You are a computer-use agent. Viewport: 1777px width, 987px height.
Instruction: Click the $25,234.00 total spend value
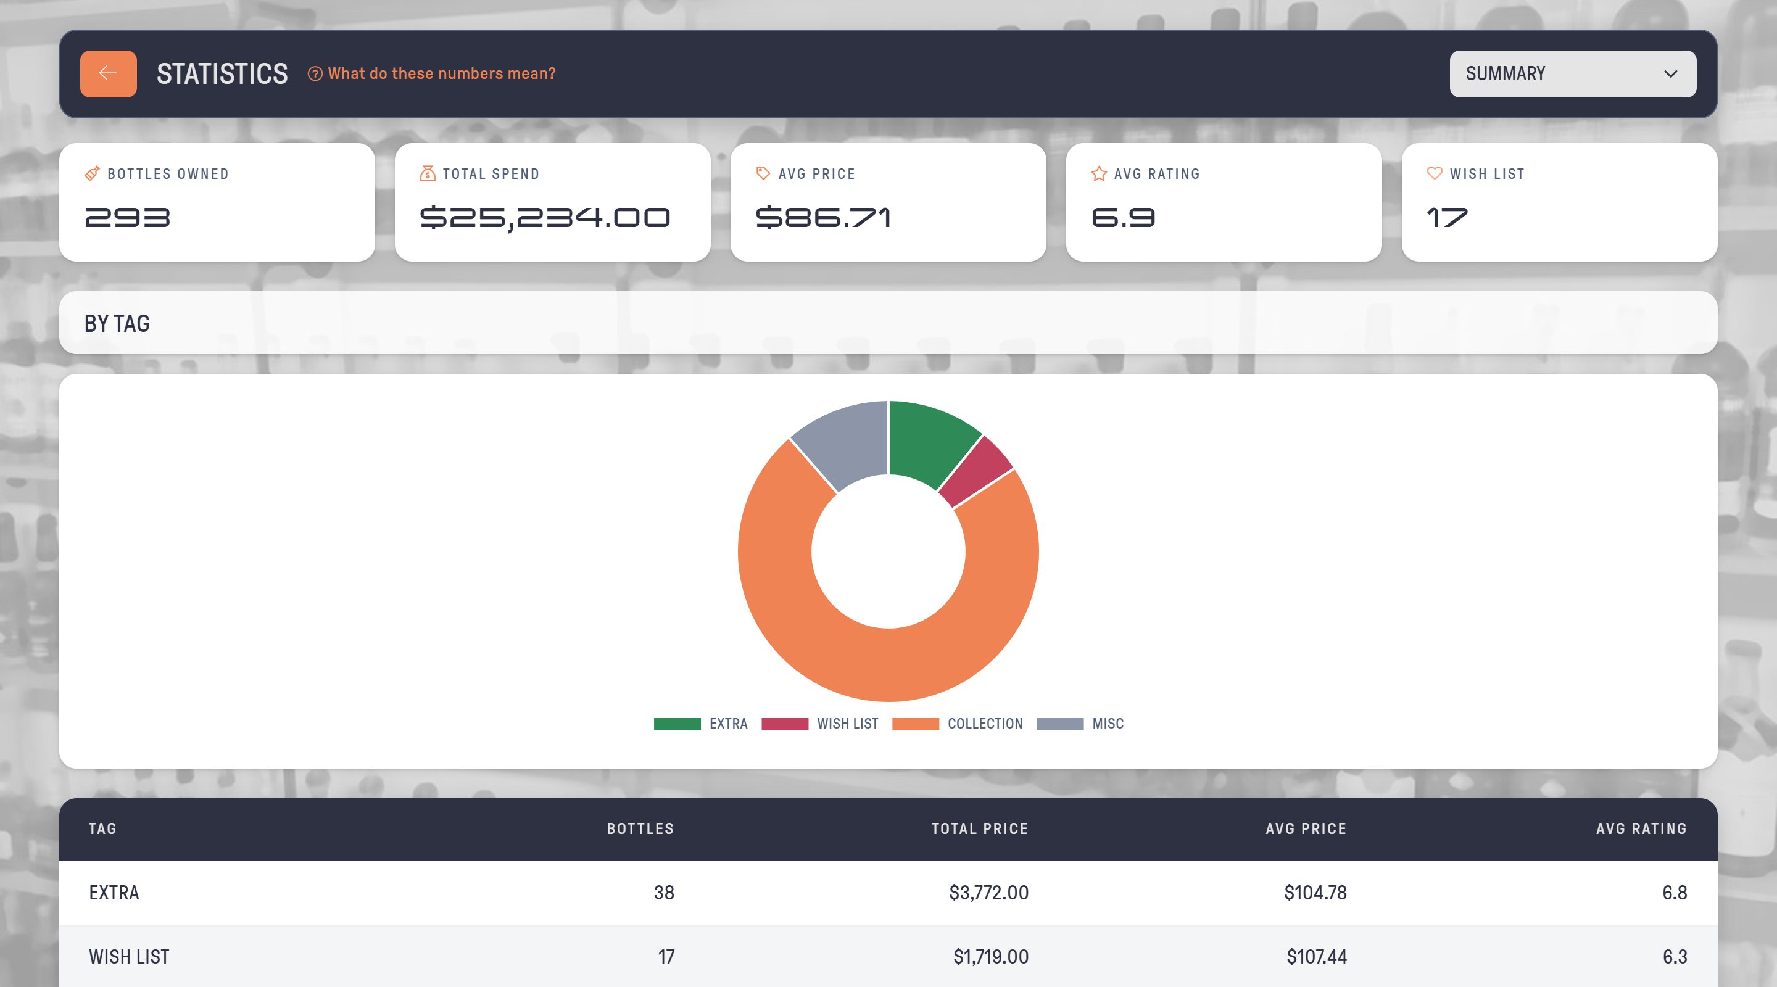[545, 218]
